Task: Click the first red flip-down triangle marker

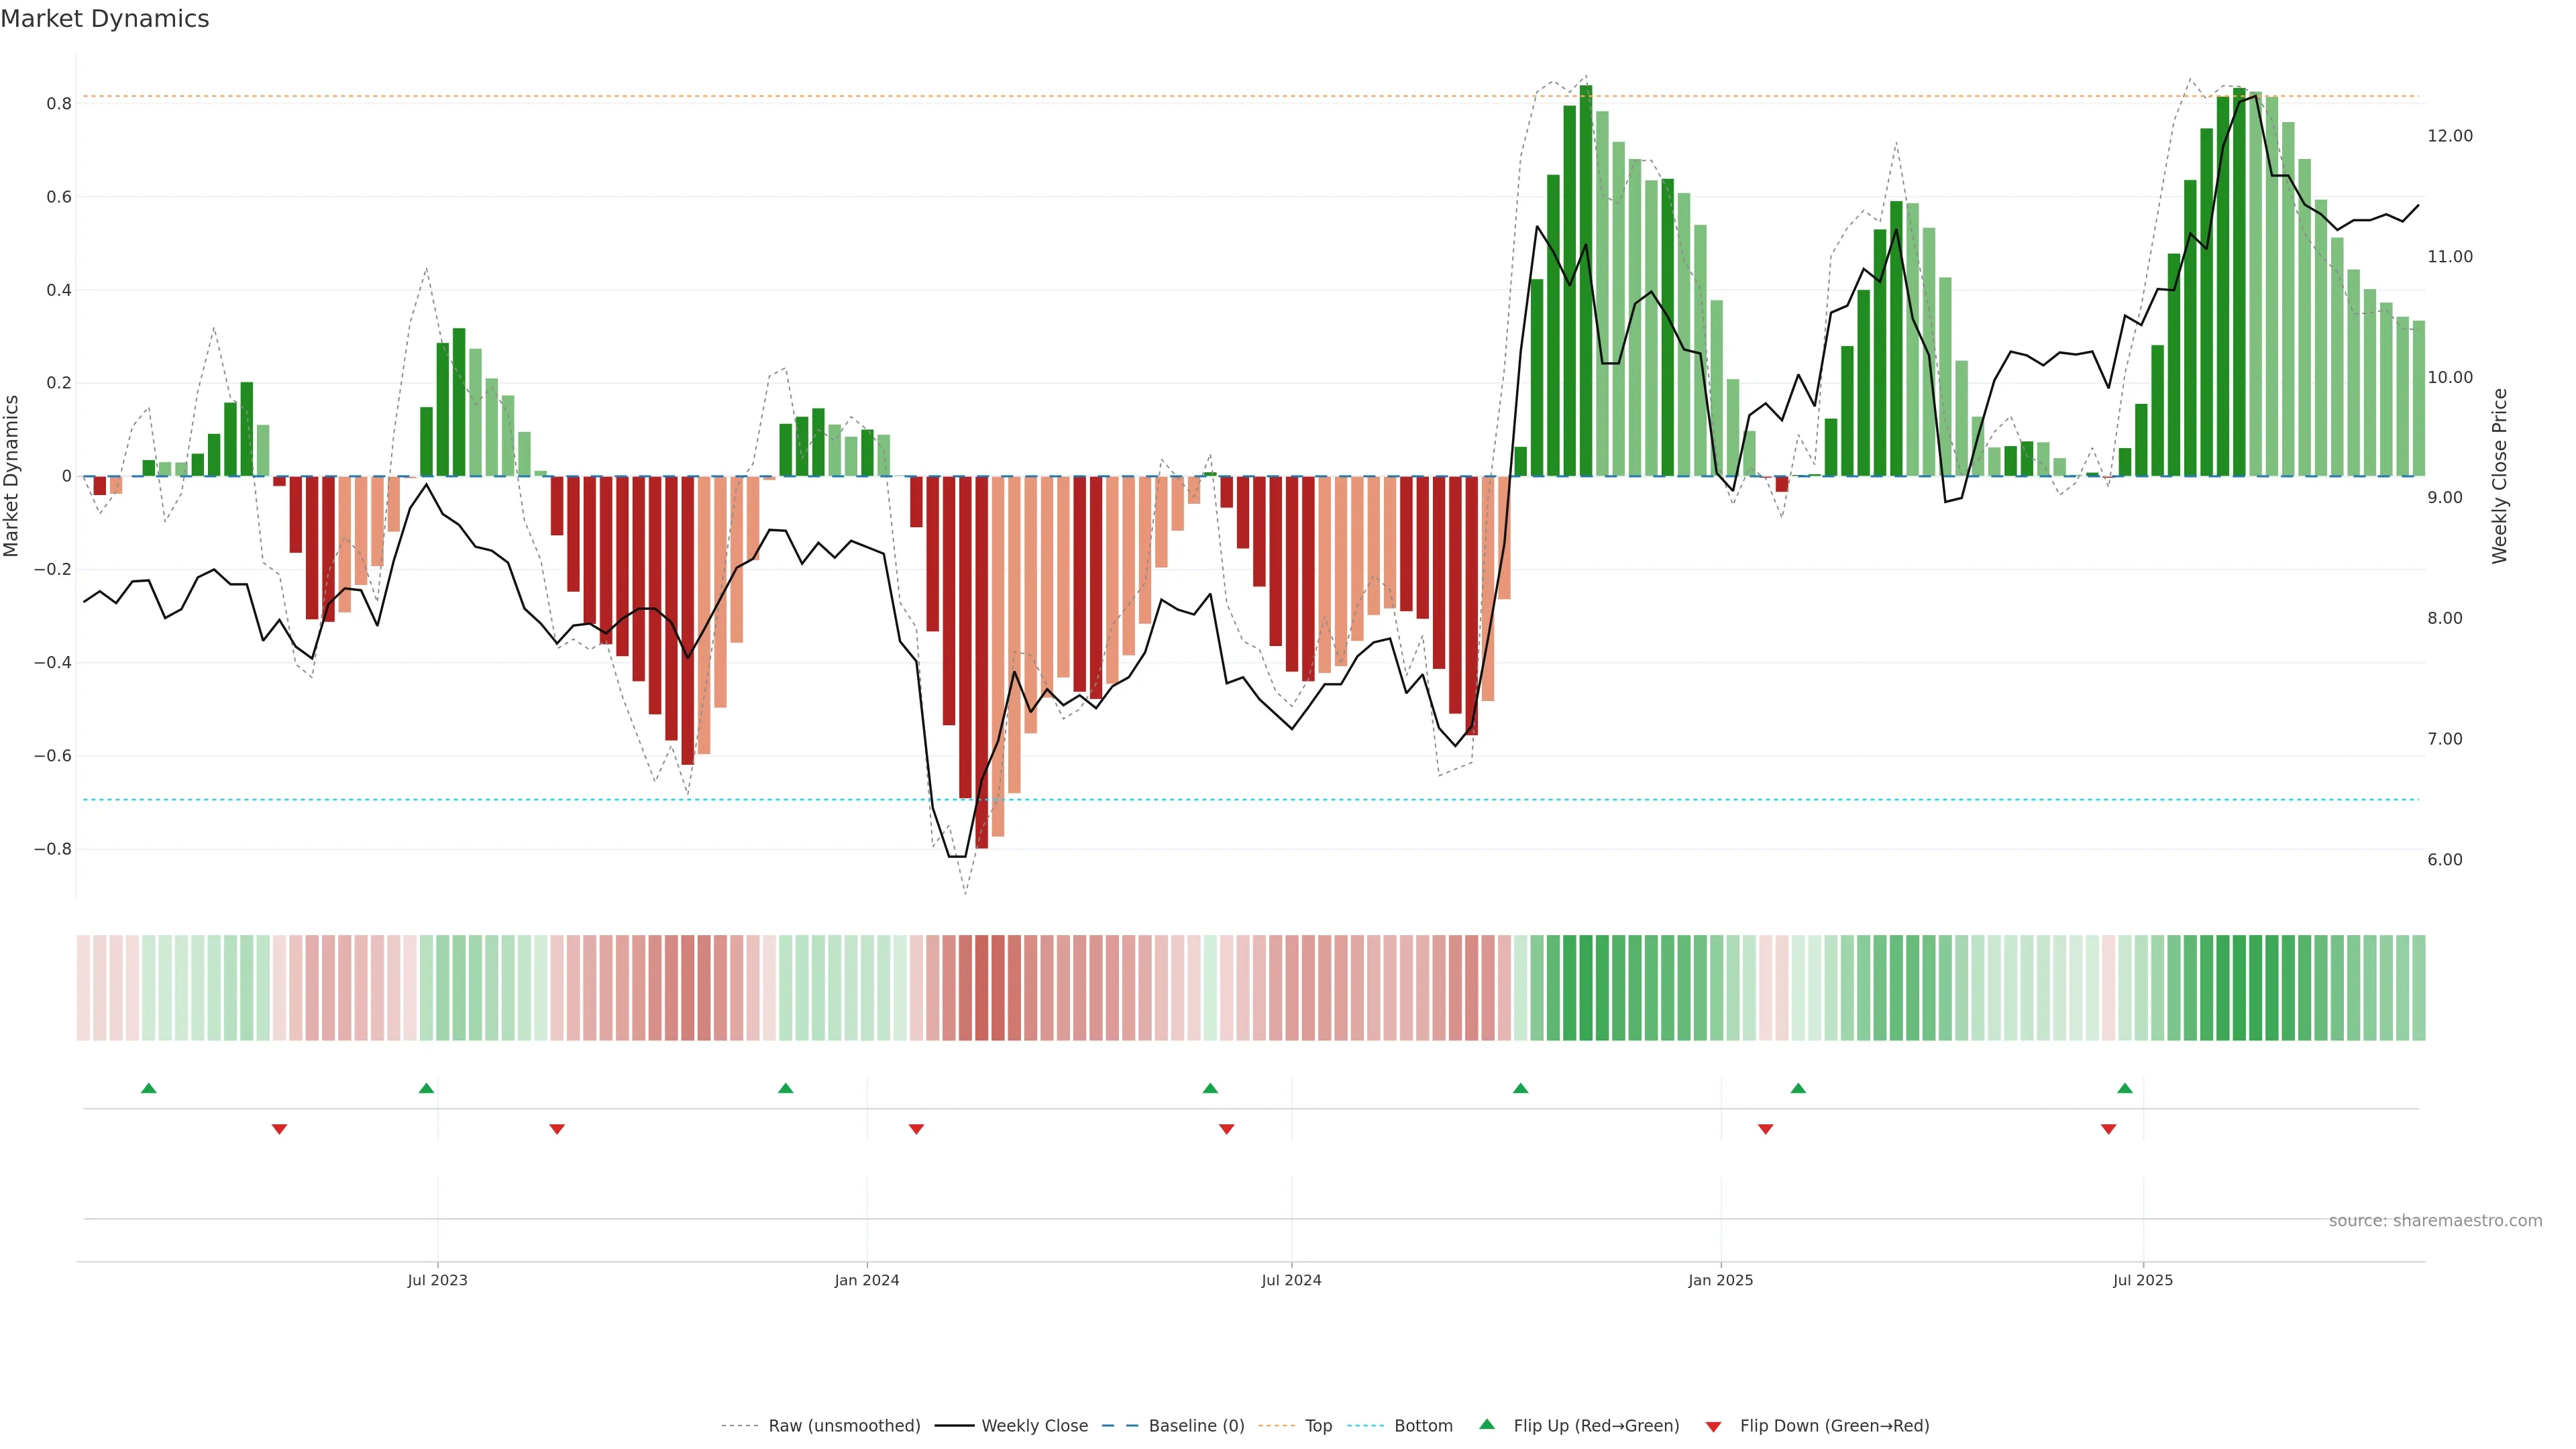Action: [x=280, y=1129]
